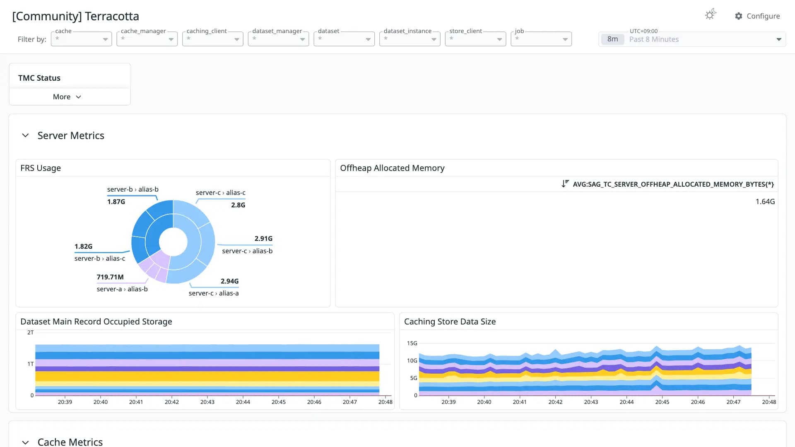The image size is (795, 447).
Task: Open the dataset_instance filter dropdown
Action: [410, 39]
